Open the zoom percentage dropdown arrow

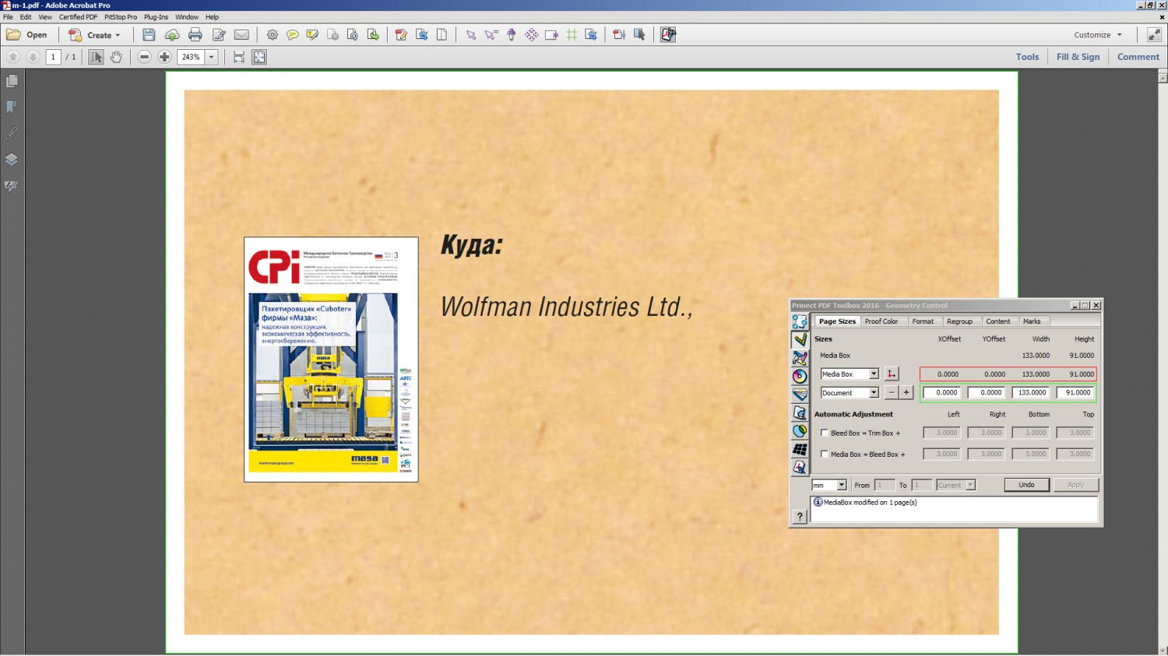click(x=211, y=57)
